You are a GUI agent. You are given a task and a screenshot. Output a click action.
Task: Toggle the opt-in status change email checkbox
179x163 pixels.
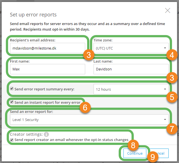(11, 140)
